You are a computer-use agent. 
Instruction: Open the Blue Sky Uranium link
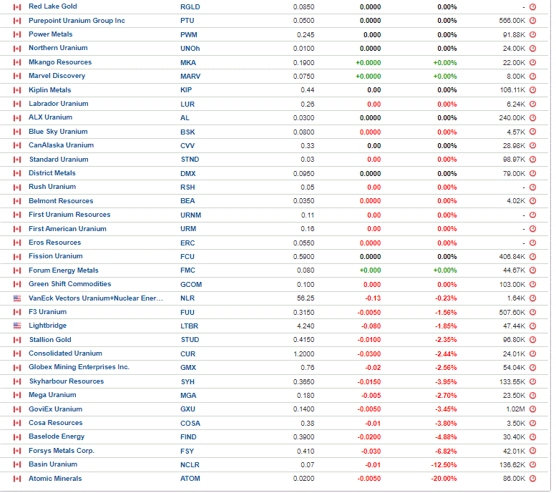[x=58, y=132]
